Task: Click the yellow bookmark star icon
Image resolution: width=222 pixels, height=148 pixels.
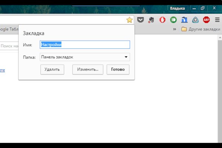Action: point(129,20)
